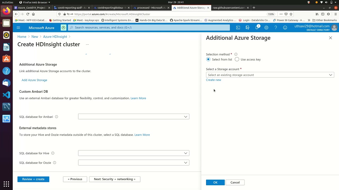Switch to covid-reporting-azdf tab
The height and width of the screenshot is (190, 339).
72,8
